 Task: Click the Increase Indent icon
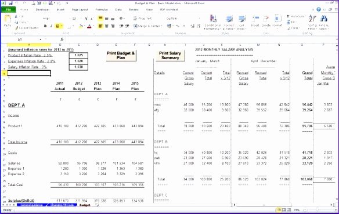tap(127, 26)
